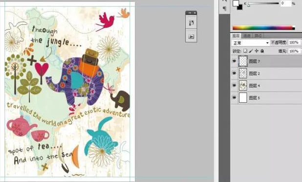Image resolution: width=302 pixels, height=182 pixels.
Task: Click the paragraph panel icon
Action: [x=224, y=8]
